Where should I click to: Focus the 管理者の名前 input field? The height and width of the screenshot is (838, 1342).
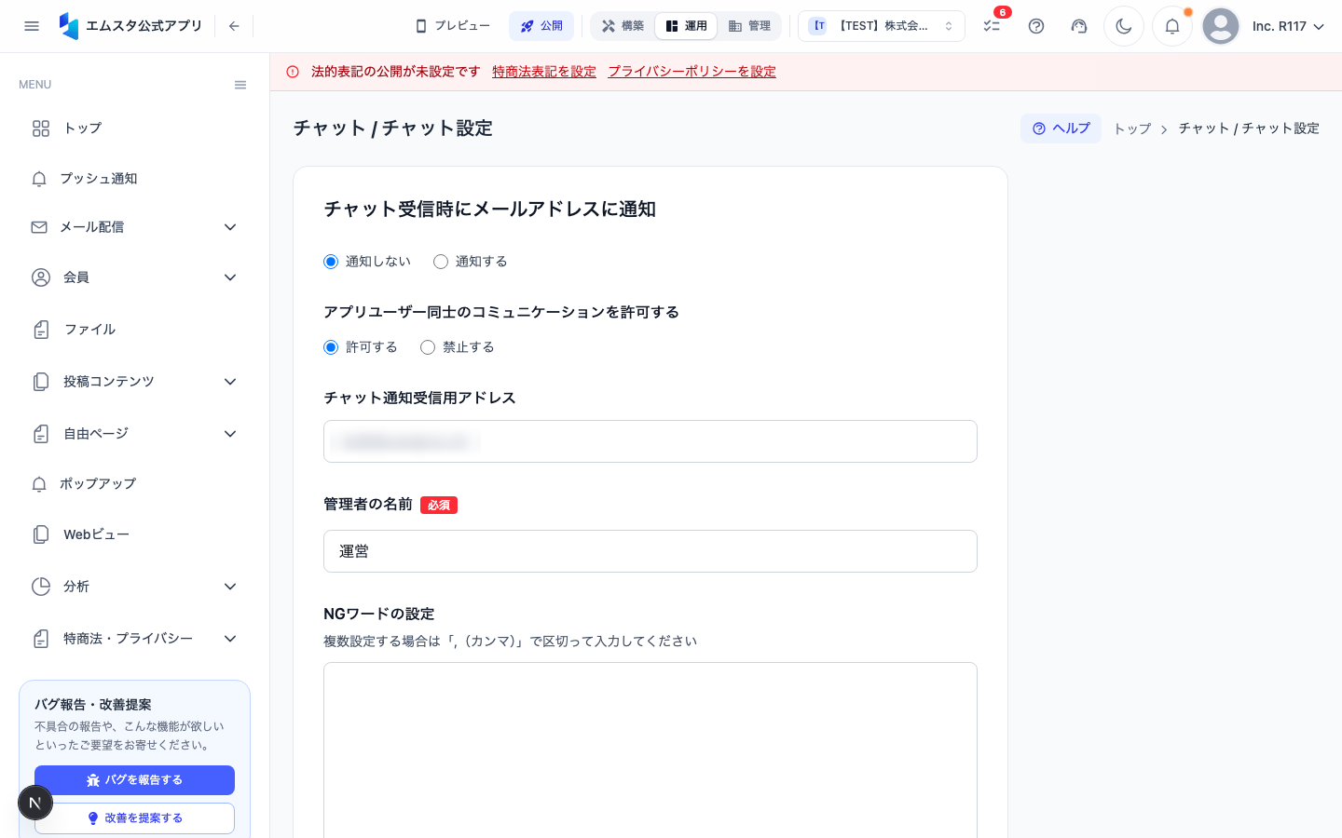coord(650,551)
